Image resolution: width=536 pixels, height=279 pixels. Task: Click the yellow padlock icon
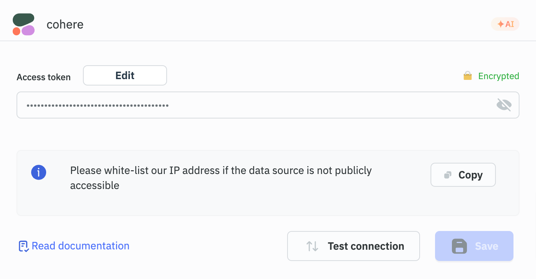click(x=467, y=76)
